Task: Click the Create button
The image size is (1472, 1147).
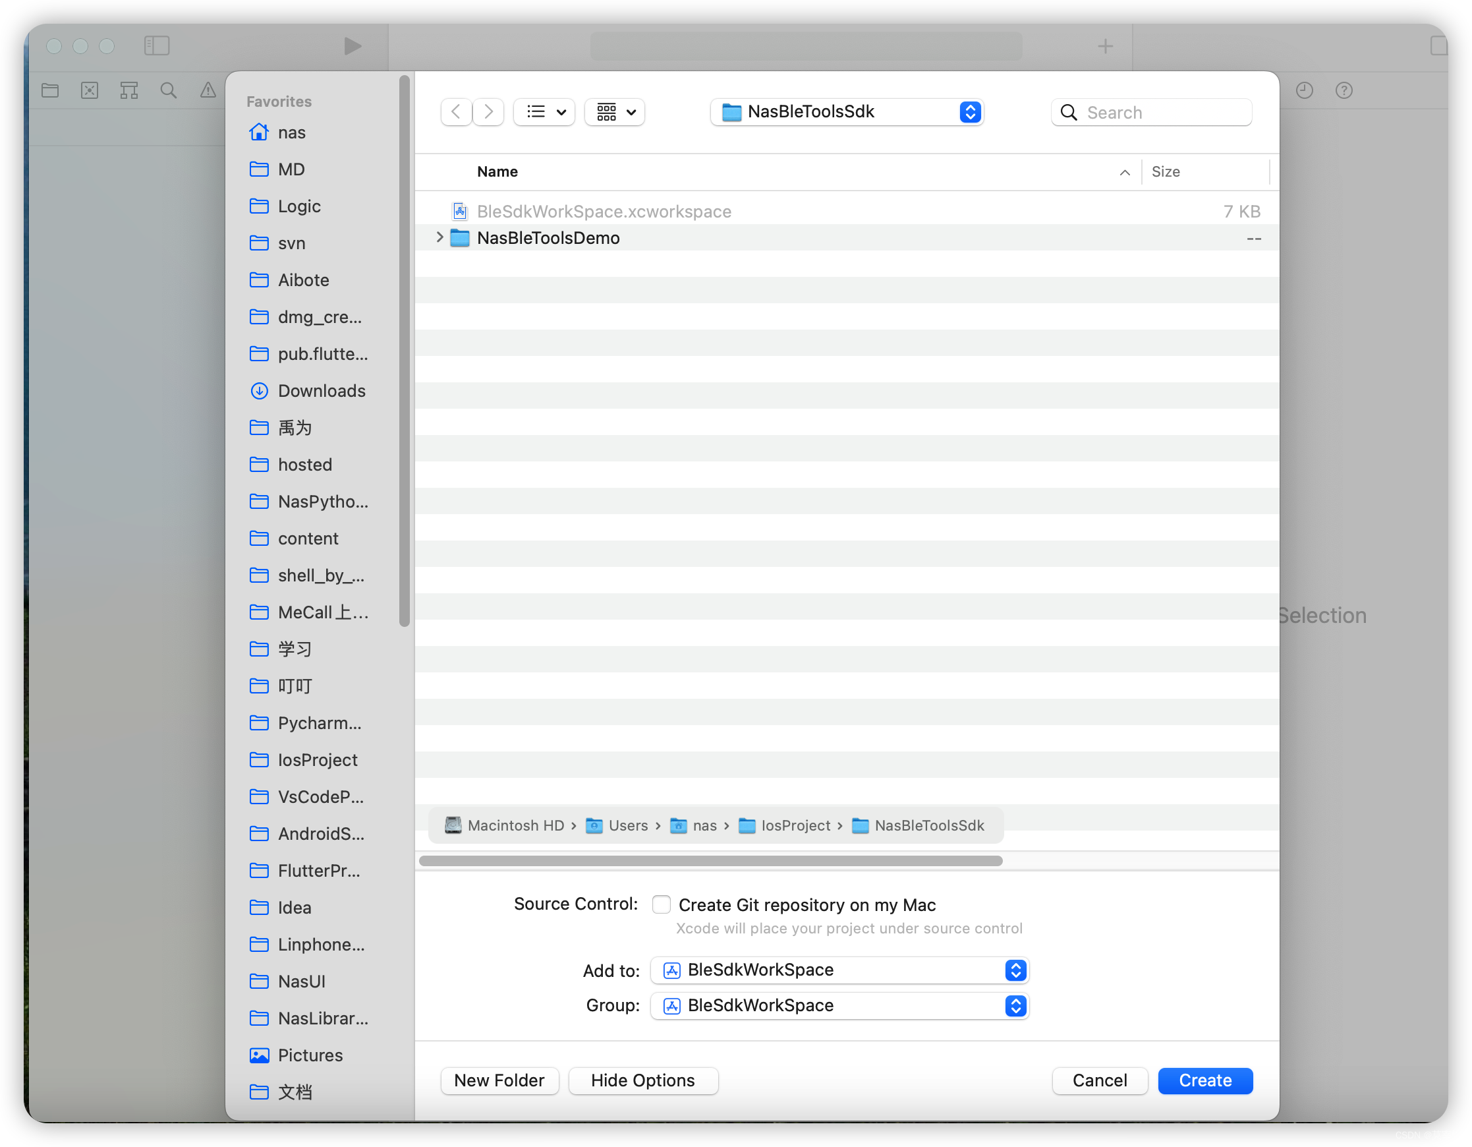Action: click(1204, 1080)
